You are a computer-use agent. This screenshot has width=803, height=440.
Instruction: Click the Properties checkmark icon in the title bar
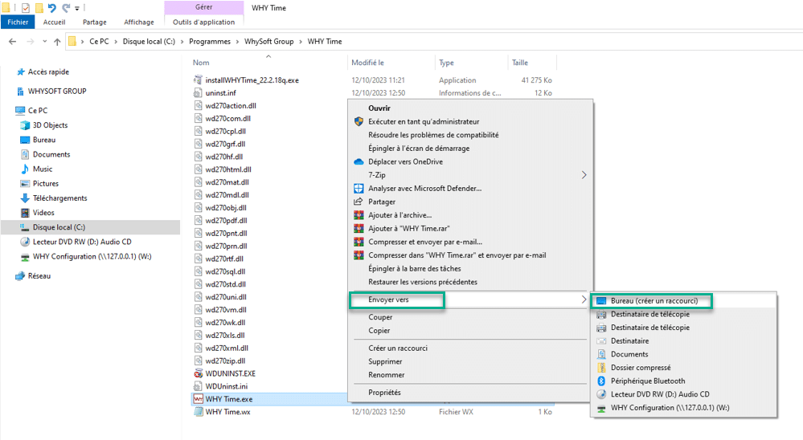[x=26, y=8]
